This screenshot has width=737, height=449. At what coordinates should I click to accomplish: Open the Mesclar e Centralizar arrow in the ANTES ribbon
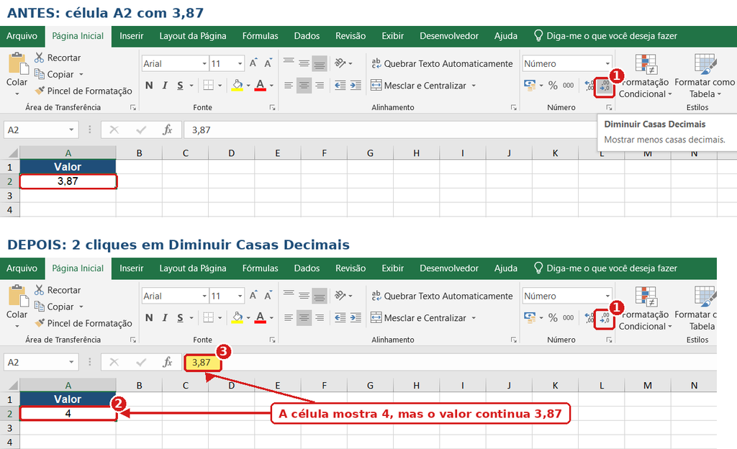[x=474, y=86]
